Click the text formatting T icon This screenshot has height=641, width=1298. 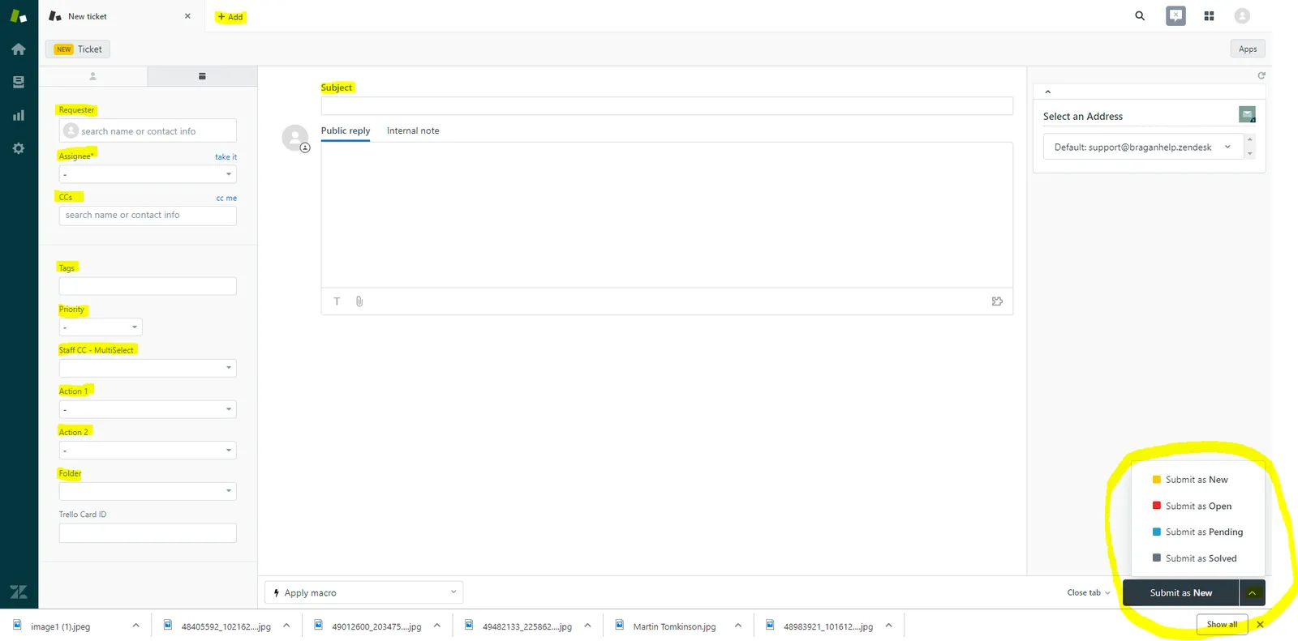pos(337,301)
